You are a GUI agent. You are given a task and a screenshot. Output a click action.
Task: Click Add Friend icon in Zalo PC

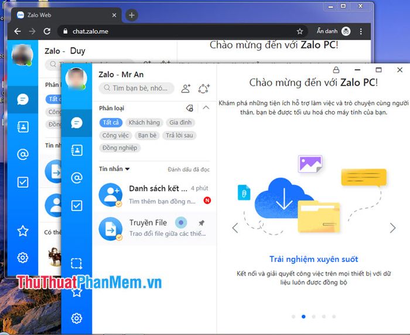coord(186,88)
